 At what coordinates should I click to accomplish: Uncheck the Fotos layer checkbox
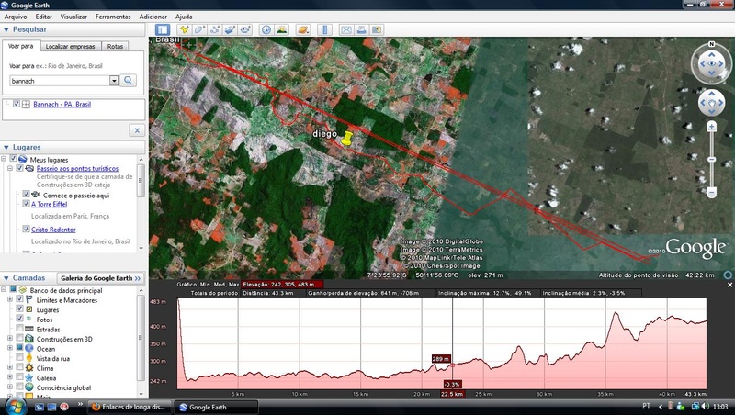coord(19,319)
